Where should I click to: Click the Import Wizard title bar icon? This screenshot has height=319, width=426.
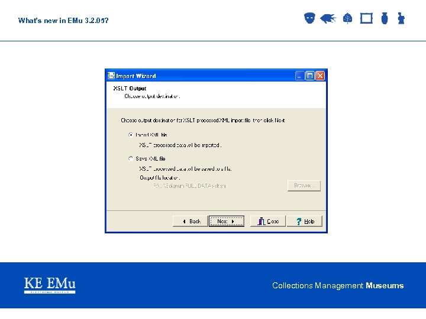click(111, 76)
